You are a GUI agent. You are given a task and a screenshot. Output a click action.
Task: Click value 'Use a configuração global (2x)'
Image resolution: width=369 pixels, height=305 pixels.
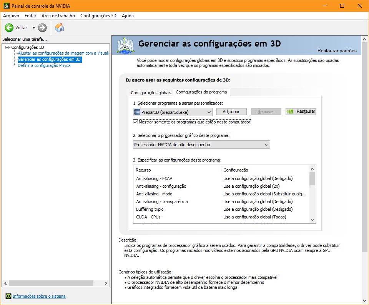click(251, 186)
